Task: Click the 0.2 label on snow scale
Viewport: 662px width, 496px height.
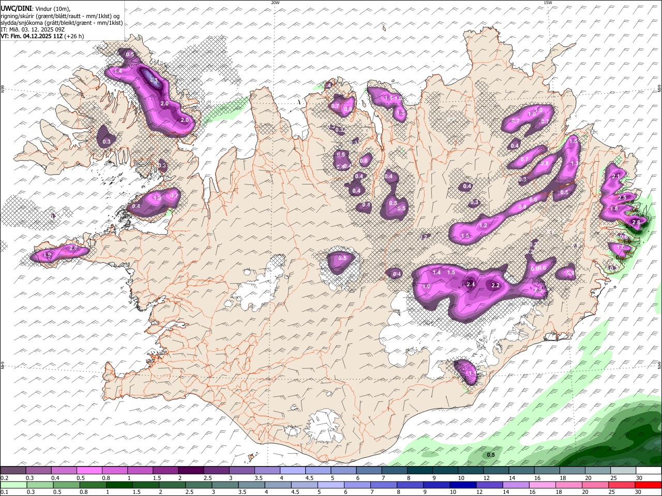Action: [5, 478]
